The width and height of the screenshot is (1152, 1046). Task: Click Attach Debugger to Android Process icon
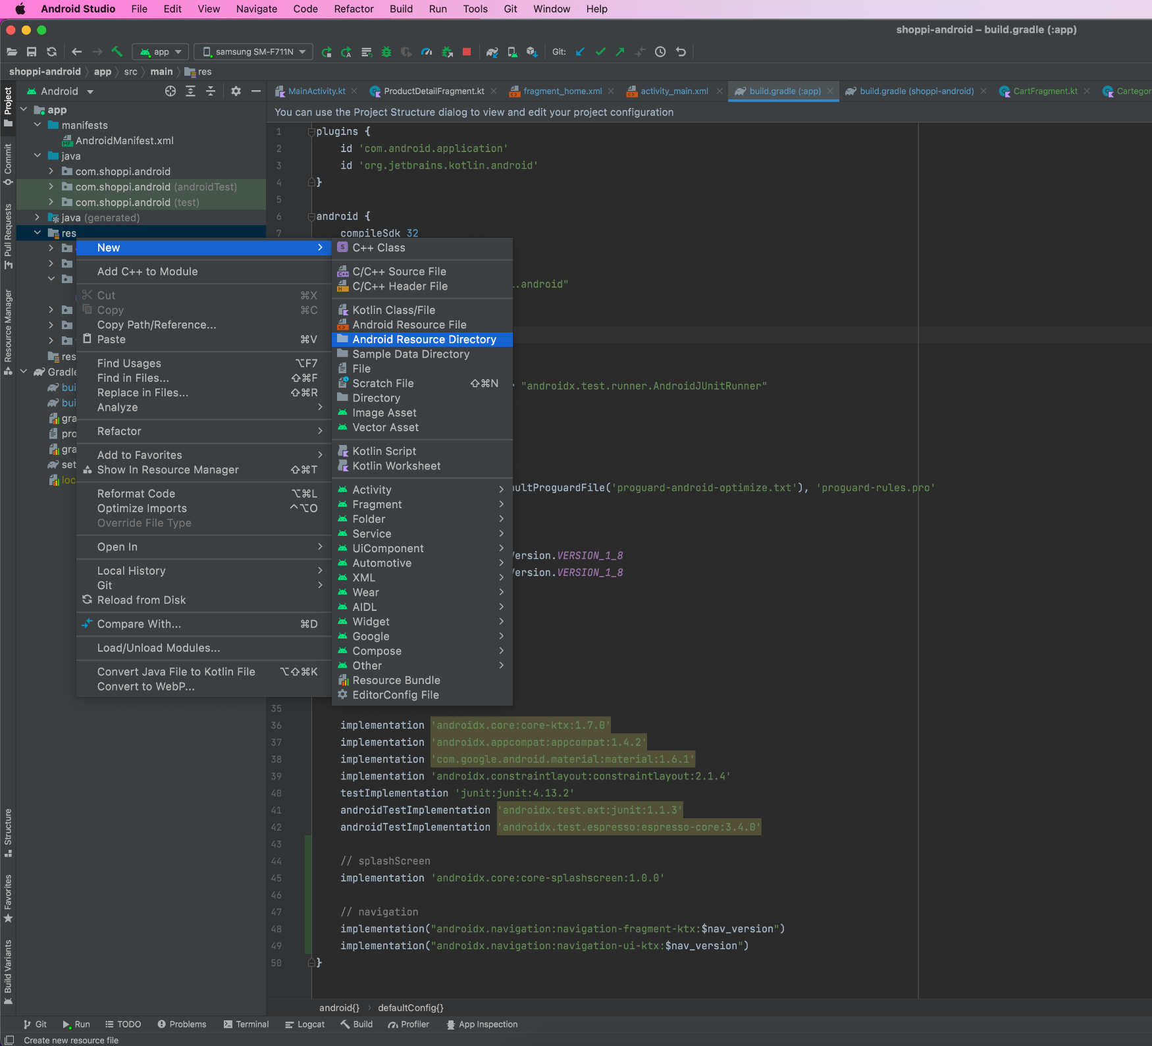coord(447,52)
